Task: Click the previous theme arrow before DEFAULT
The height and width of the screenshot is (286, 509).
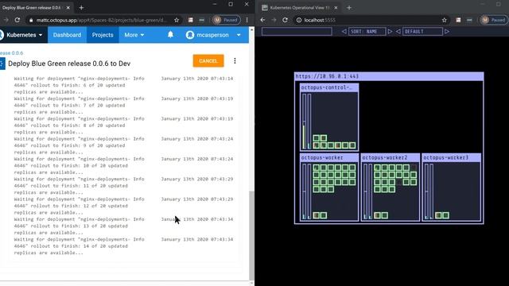Action: (398, 32)
